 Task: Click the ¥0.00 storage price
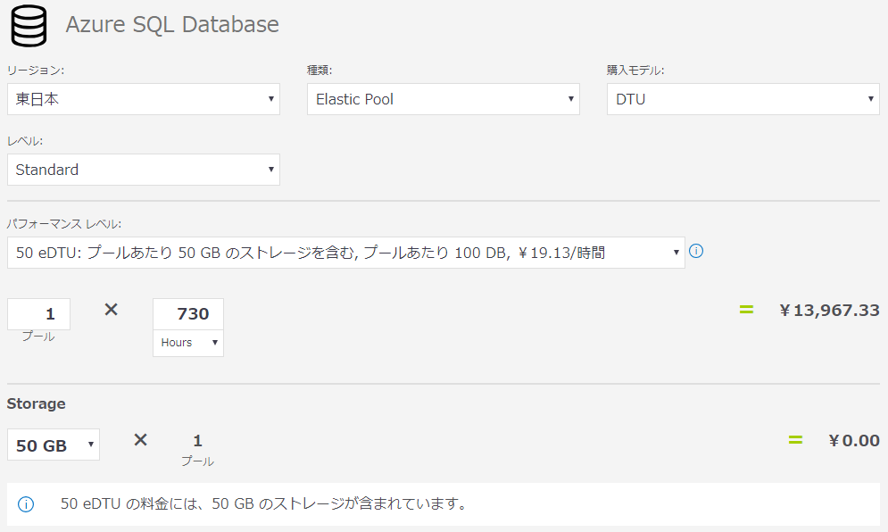click(x=854, y=440)
